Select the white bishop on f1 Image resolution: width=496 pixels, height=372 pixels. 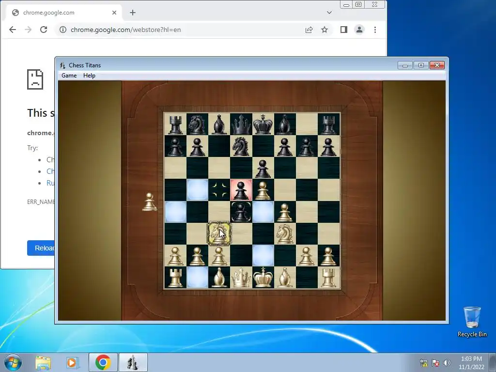pos(285,278)
